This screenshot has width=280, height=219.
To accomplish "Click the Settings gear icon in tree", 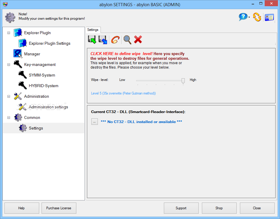I will point(23,128).
